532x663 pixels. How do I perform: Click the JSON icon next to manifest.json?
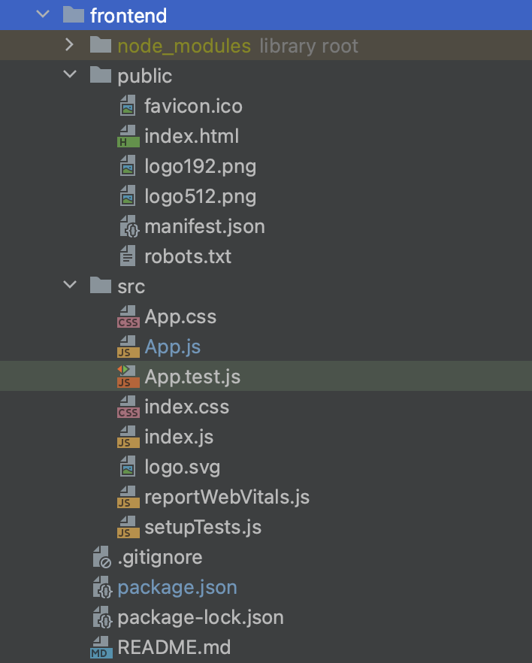point(129,227)
